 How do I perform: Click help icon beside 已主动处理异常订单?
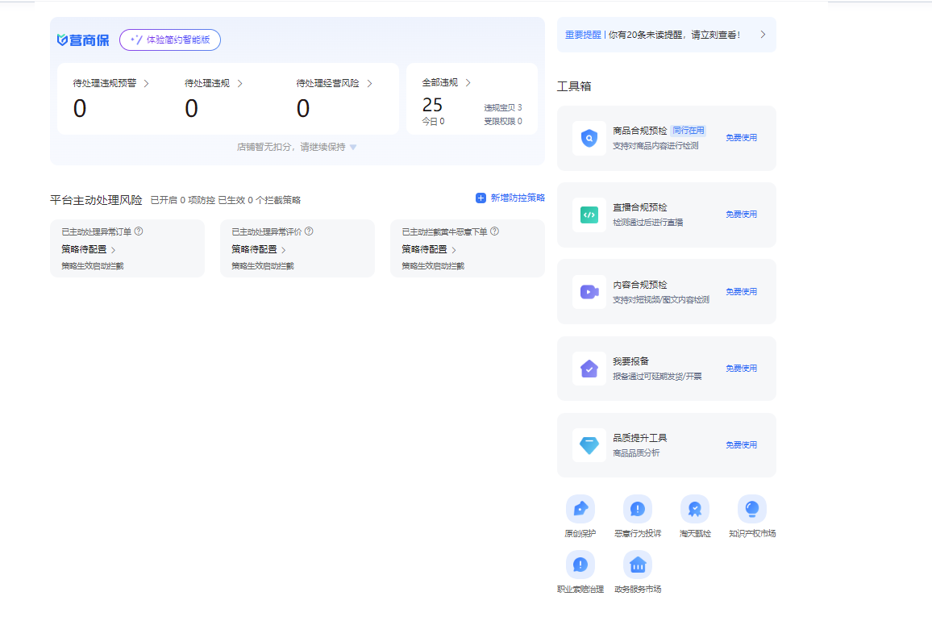[139, 231]
